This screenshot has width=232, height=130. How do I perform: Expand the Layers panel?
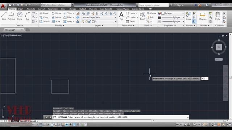[x=99, y=26]
